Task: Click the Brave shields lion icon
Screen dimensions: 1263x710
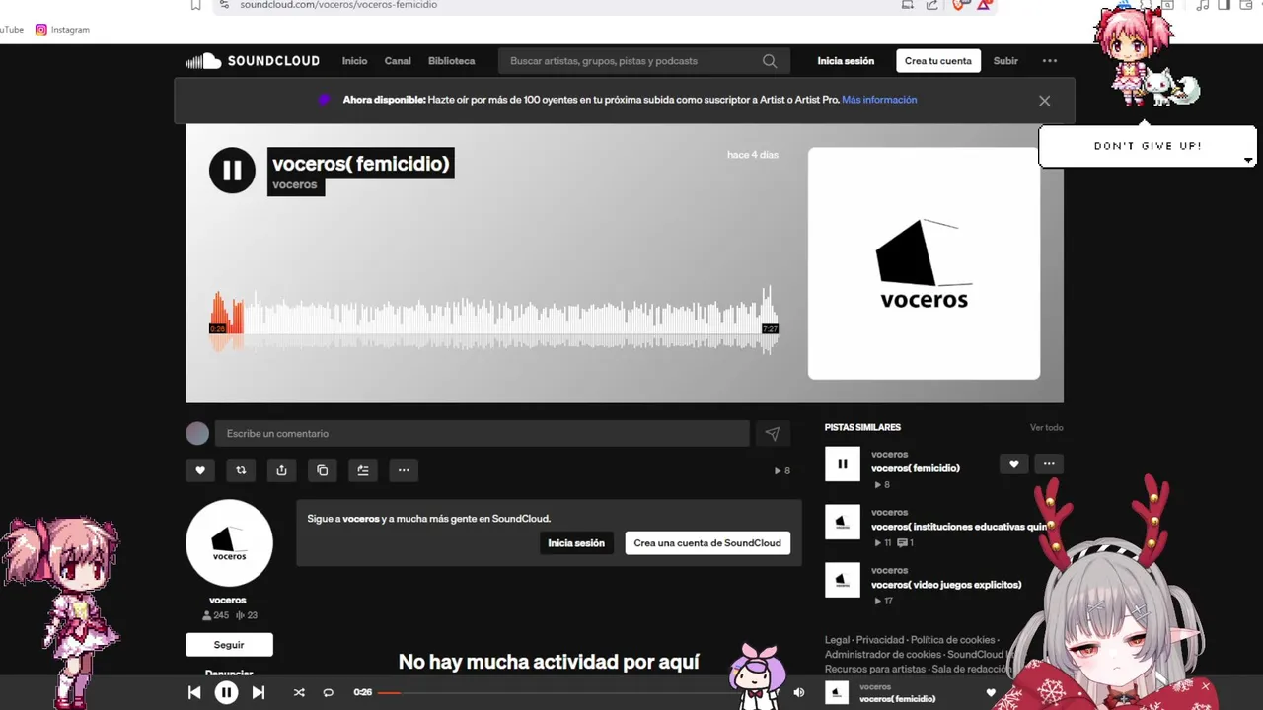Action: [x=959, y=5]
